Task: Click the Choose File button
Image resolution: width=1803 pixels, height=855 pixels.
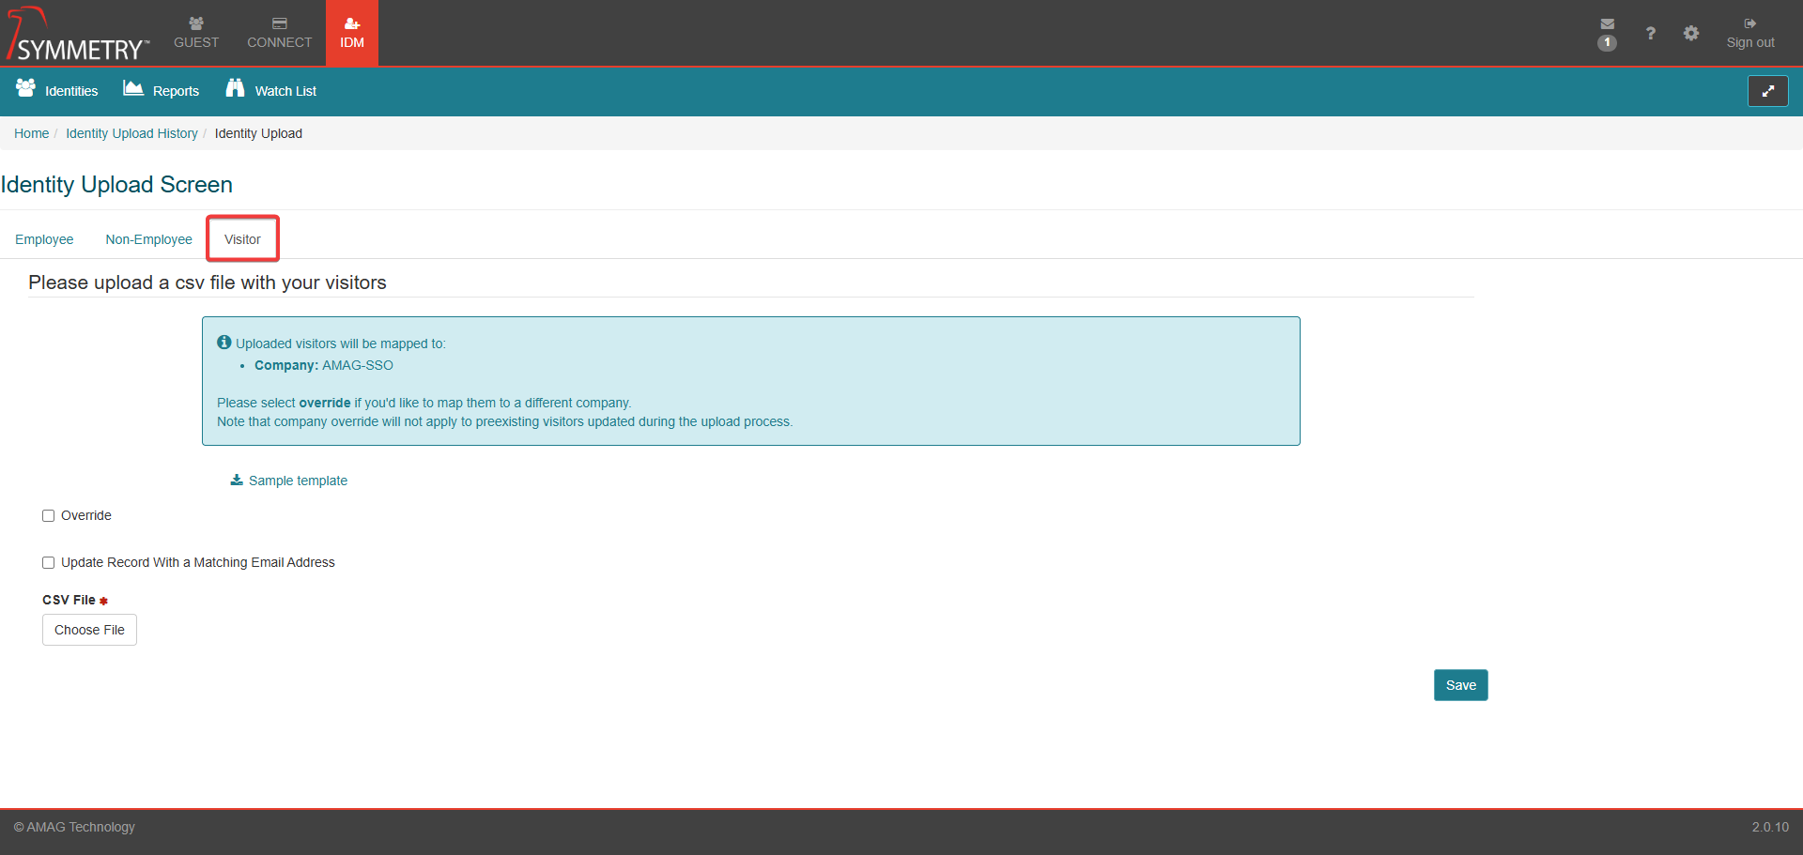Action: click(x=89, y=630)
